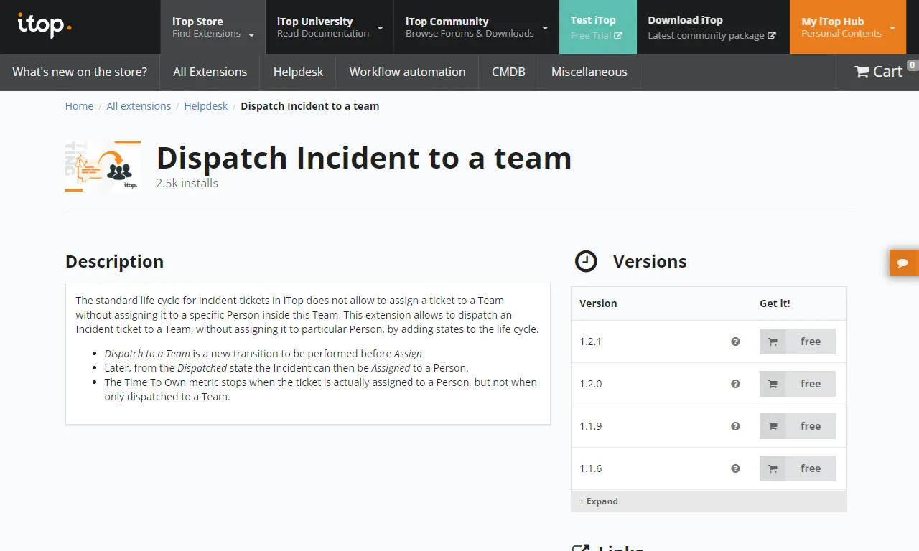Open the iTop Store dropdown
The height and width of the screenshot is (551, 919).
[x=213, y=27]
